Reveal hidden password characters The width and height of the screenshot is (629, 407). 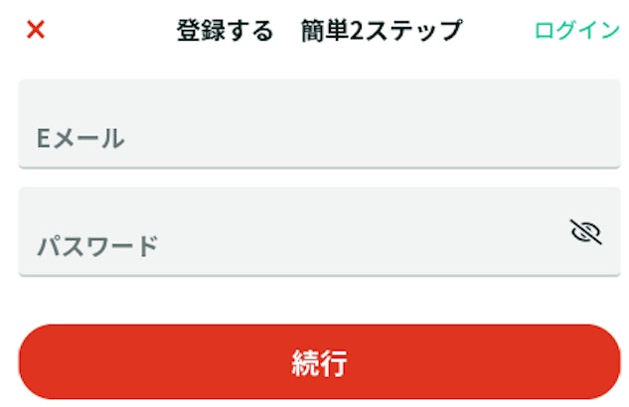(586, 232)
